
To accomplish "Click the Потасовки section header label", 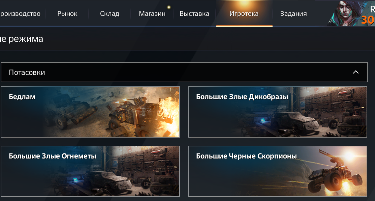I will (27, 73).
